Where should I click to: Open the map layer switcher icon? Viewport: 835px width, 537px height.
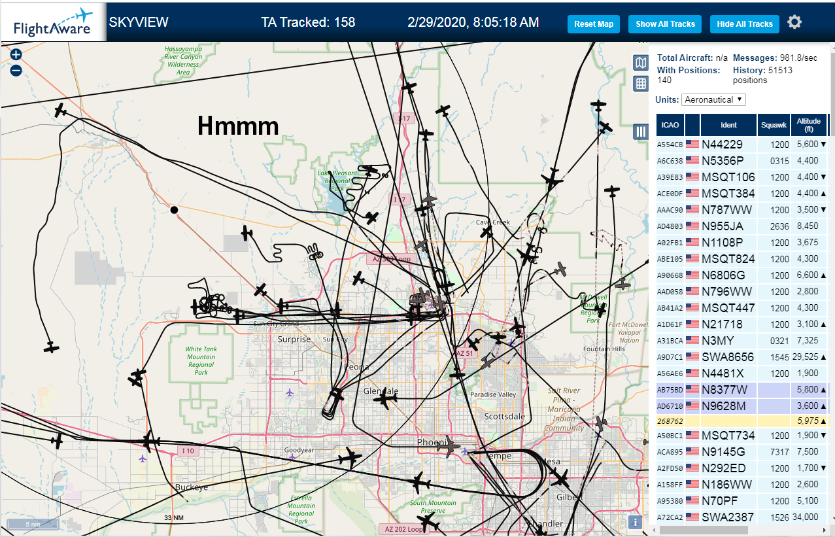tap(641, 63)
